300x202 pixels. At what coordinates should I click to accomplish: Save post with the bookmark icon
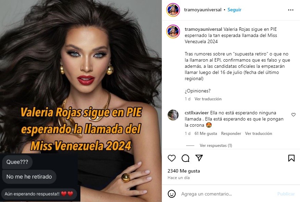tap(291, 158)
